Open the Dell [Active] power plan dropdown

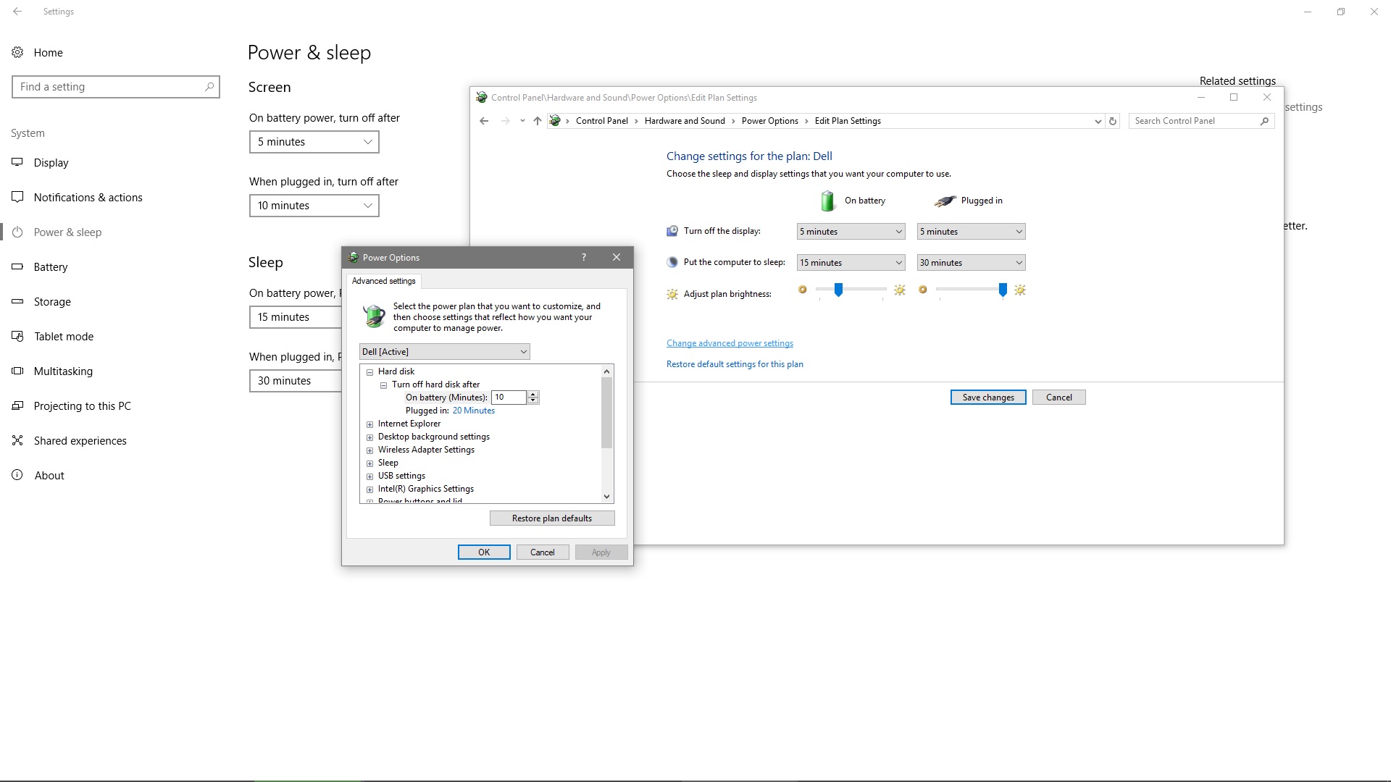pos(445,352)
